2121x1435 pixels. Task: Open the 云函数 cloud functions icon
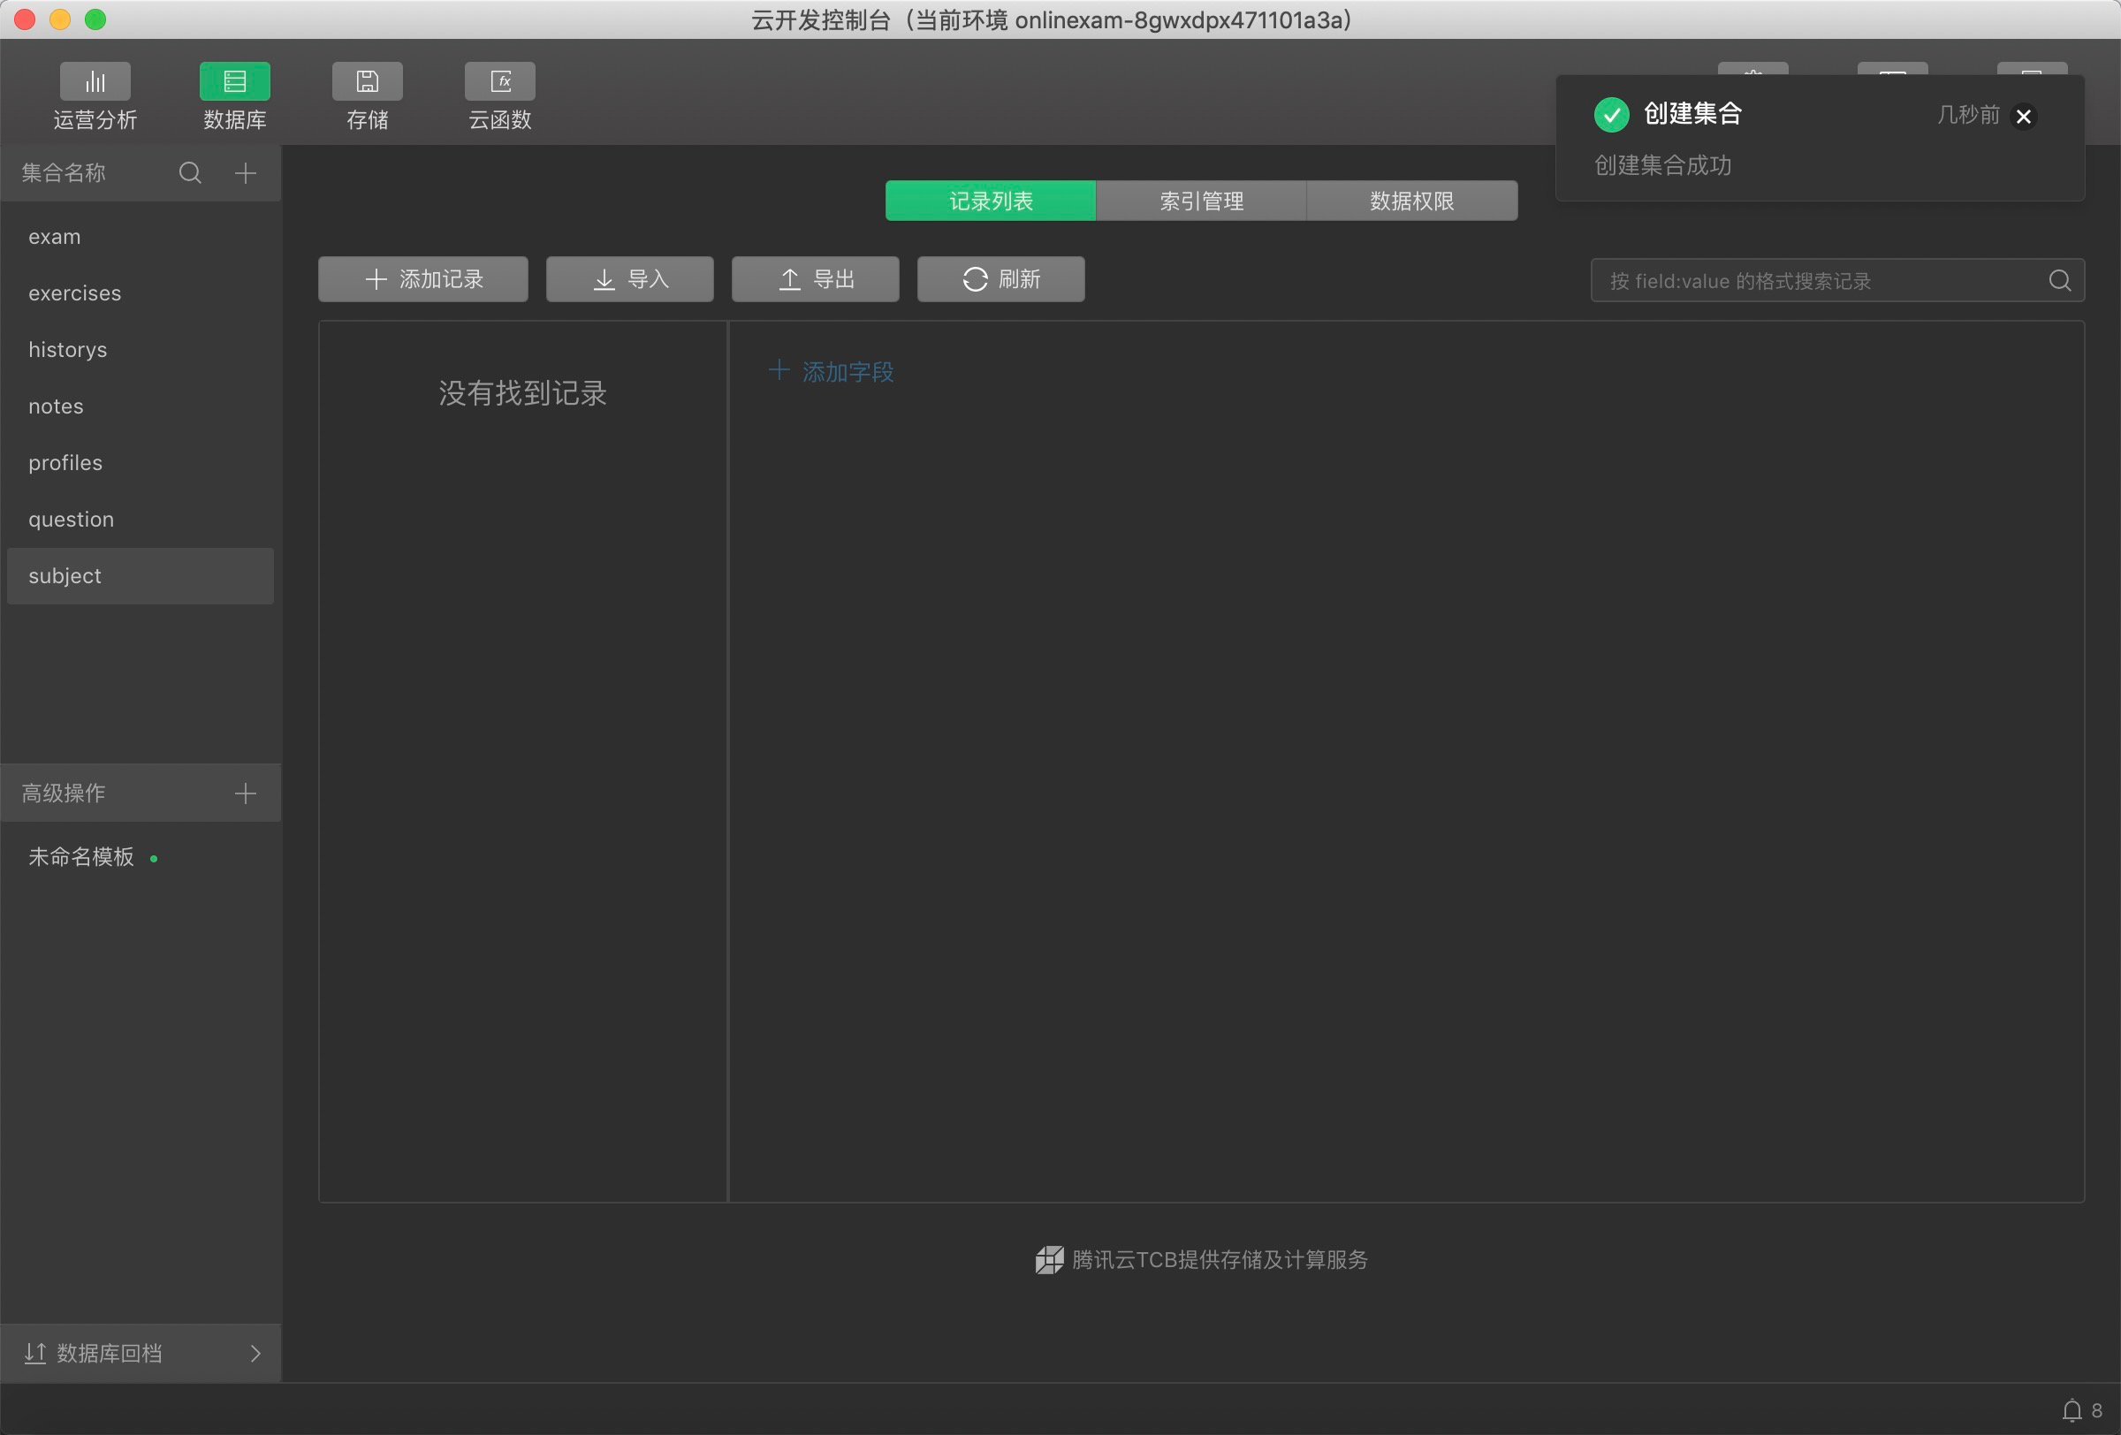499,82
